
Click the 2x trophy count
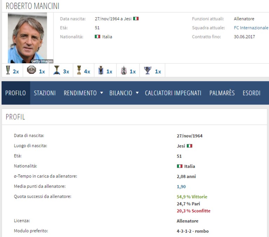pyautogui.click(x=16, y=71)
